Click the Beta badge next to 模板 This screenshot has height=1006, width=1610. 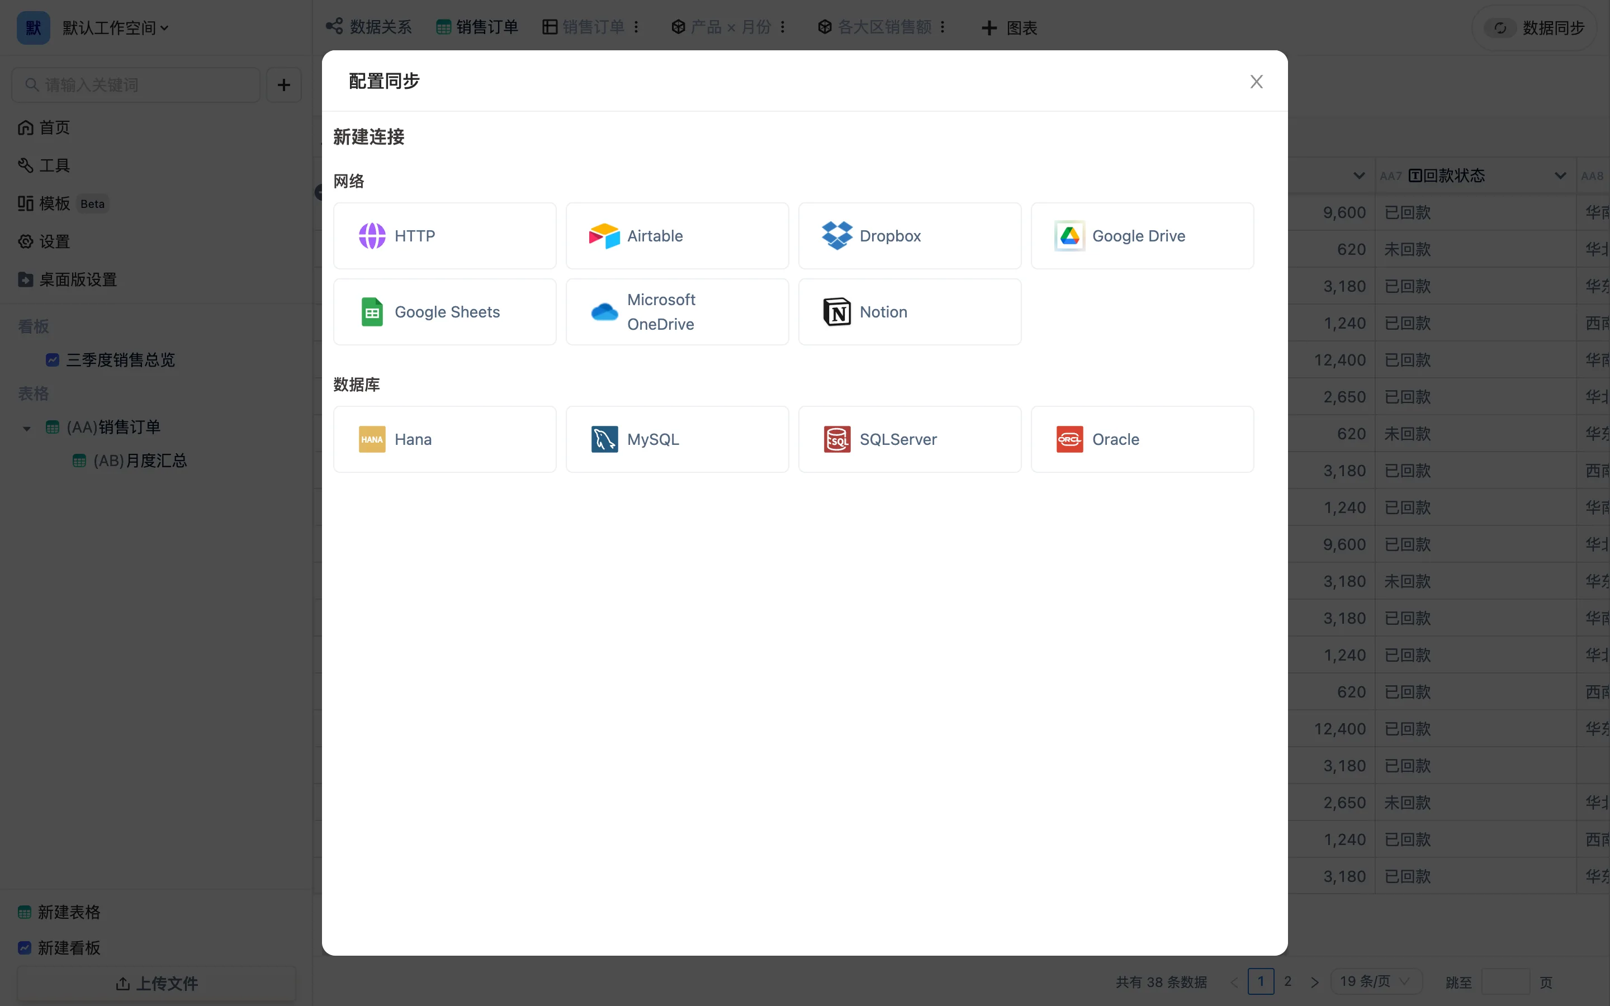click(92, 203)
